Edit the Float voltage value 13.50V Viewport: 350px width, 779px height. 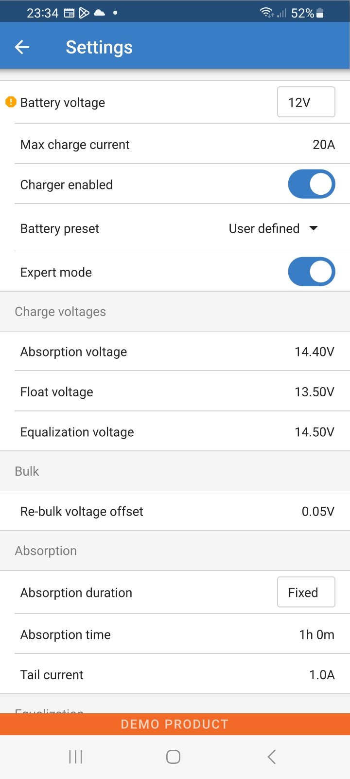coord(314,392)
